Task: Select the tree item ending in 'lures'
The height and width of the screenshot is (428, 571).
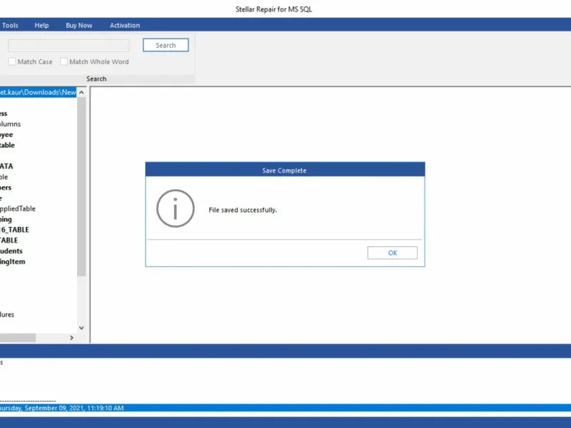Action: click(x=7, y=315)
